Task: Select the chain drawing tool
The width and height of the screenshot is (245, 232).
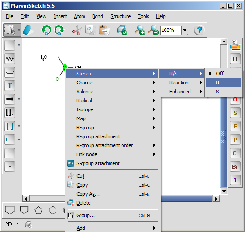Action: [10, 59]
